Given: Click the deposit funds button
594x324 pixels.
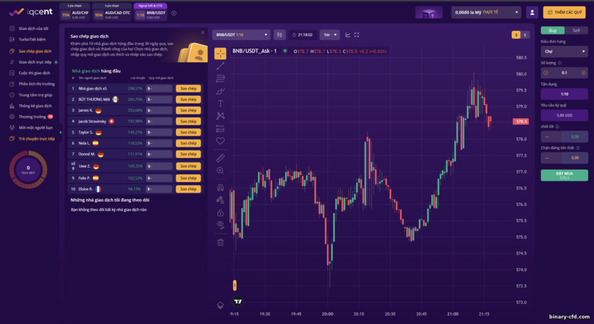Looking at the screenshot, I should pos(564,12).
